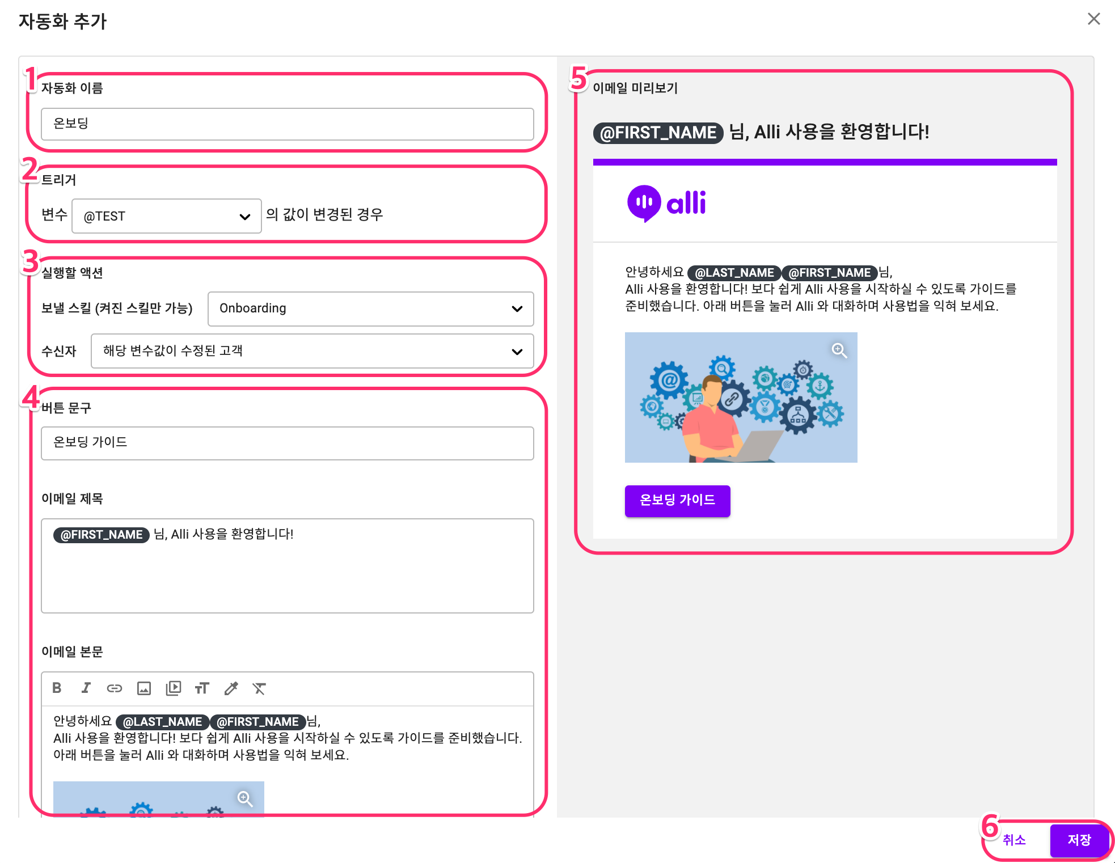Click @LAST_NAME tag in email body editor
The height and width of the screenshot is (863, 1115).
(163, 722)
